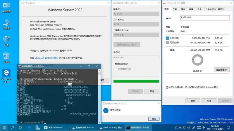The width and height of the screenshot is (234, 131).
Task: Open Task View on the taskbar
Action: click(20, 127)
